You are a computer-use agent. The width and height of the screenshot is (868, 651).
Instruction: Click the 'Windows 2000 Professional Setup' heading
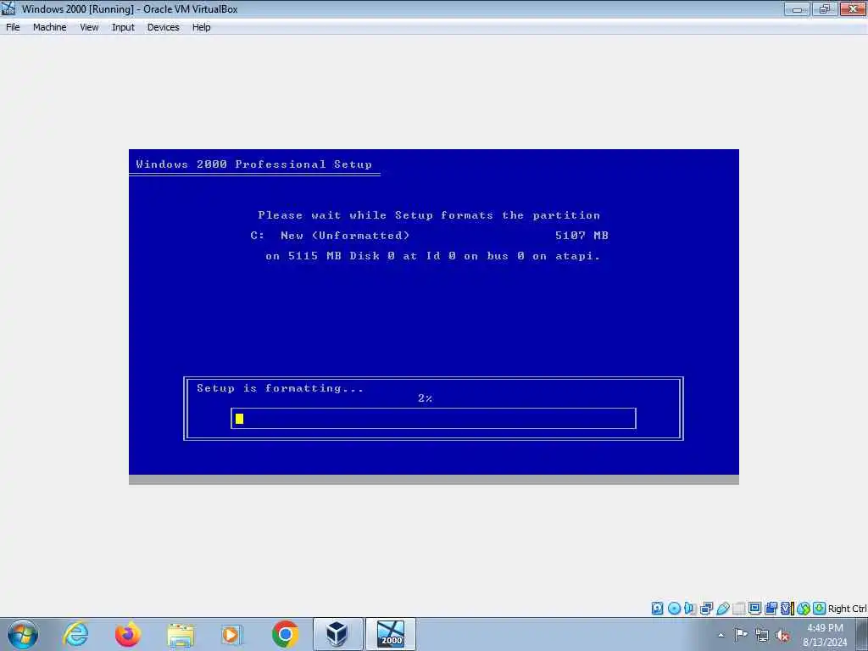[x=254, y=164]
